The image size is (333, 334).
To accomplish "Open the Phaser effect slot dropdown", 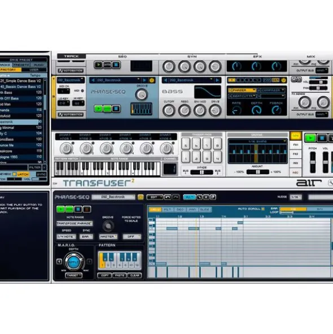I will [242, 90].
